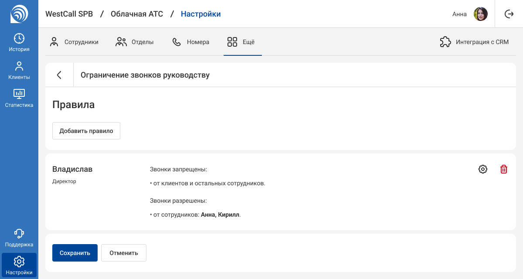Screen dimensions: 523x279
Task: Click Анна's profile avatar
Action: (x=481, y=14)
